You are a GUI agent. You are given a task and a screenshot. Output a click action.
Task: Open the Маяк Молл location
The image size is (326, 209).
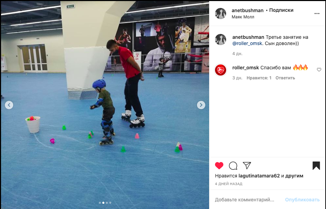tap(243, 17)
